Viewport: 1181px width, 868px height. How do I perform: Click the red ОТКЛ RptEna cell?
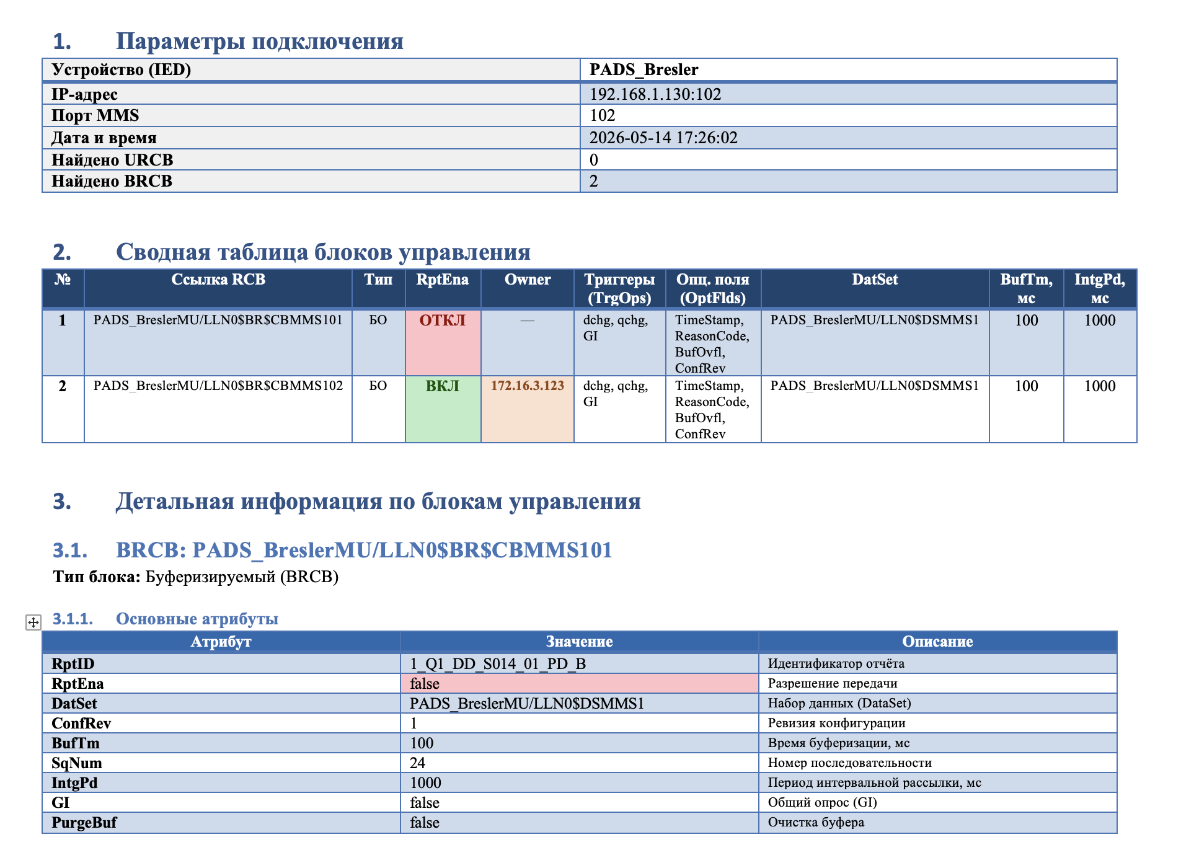(x=443, y=342)
